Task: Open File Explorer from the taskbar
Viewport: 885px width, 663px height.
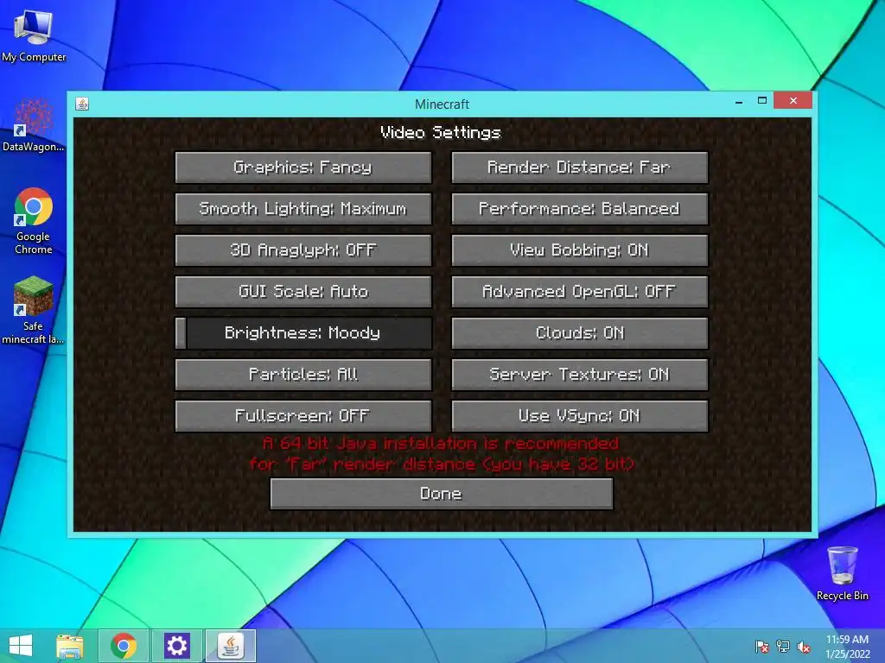Action: tap(70, 646)
